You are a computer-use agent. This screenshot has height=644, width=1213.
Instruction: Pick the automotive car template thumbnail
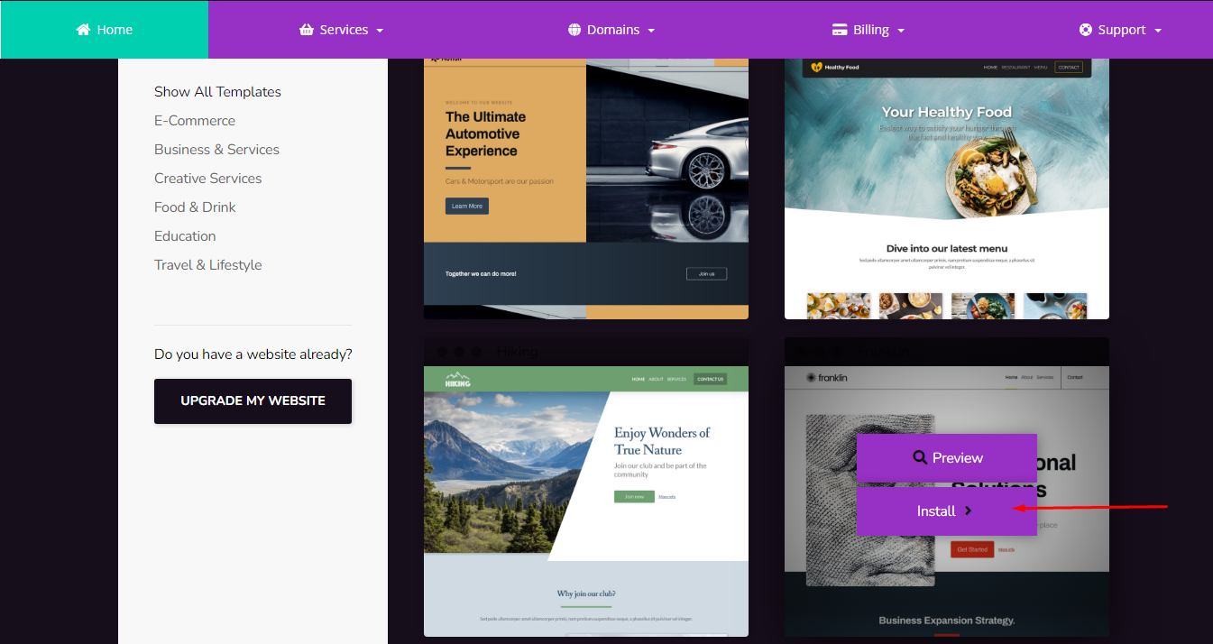[585, 188]
